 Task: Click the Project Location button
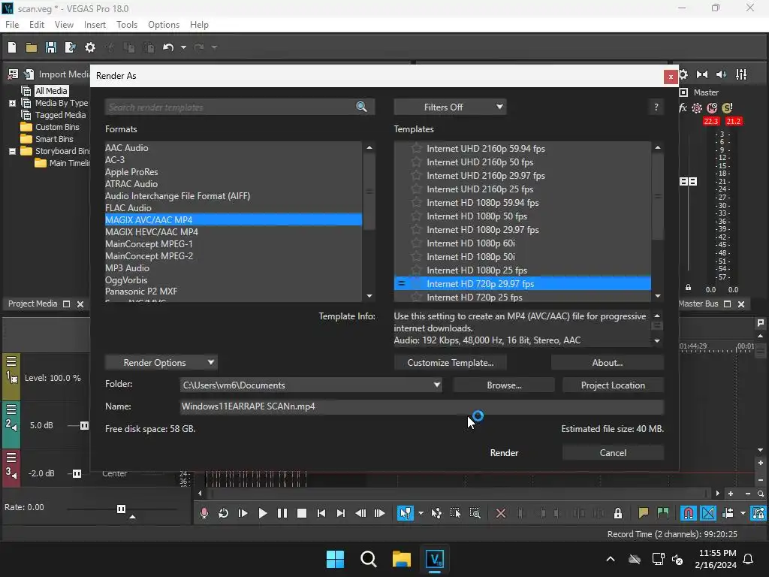pos(613,385)
